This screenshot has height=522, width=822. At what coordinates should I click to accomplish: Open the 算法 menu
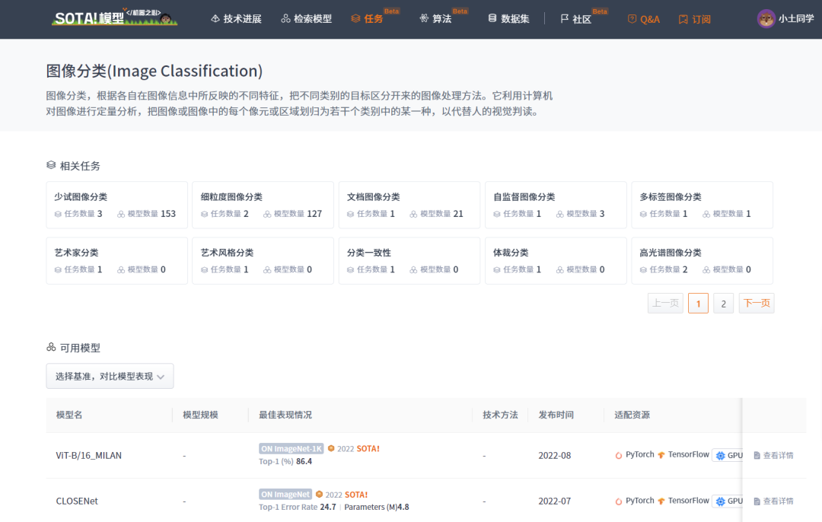pyautogui.click(x=435, y=19)
